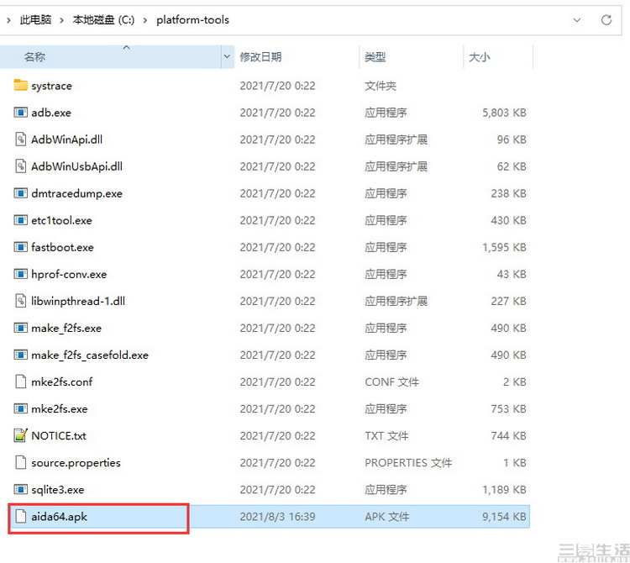
Task: Select the libwinpthread-1.dll file name
Action: pos(78,301)
